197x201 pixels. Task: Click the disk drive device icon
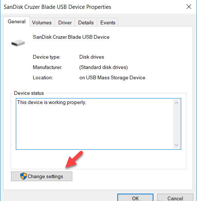tap(18, 43)
